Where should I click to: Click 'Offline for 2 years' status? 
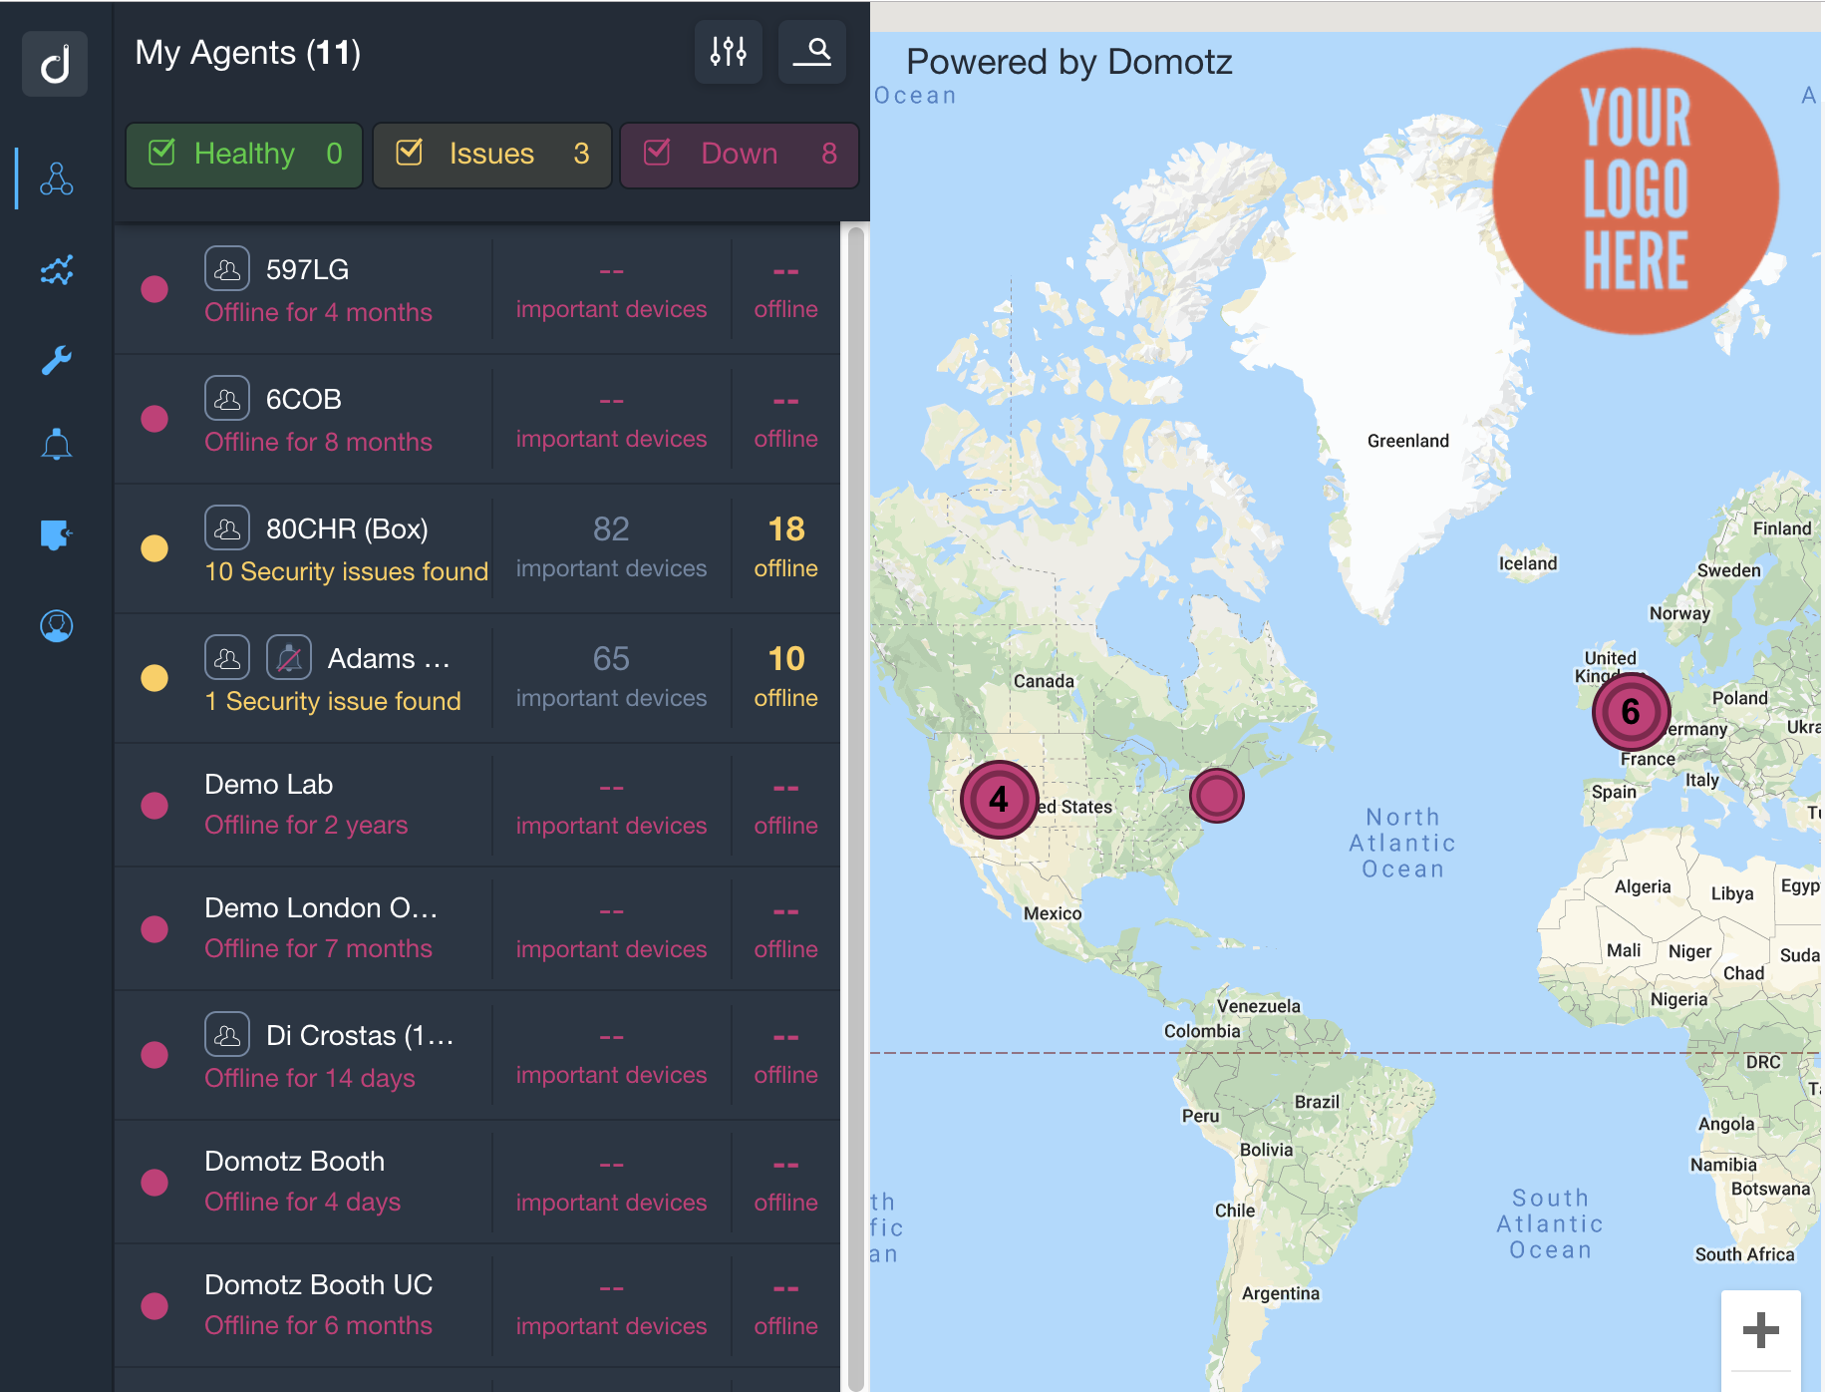306,825
